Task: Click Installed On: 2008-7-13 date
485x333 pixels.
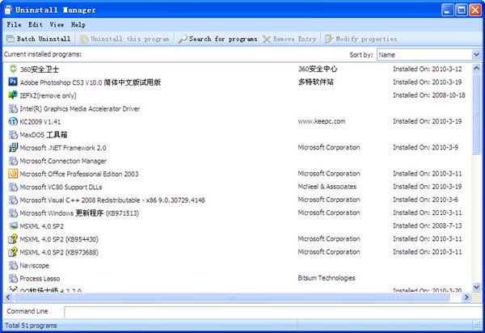Action: [428, 226]
